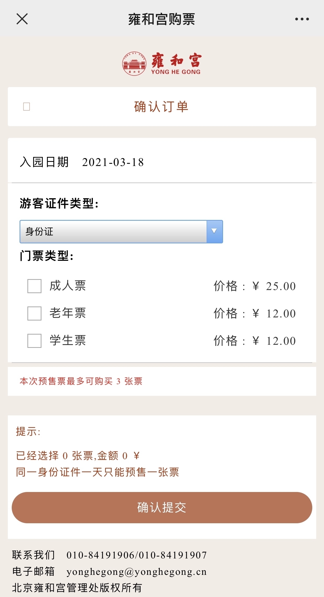Screen dimensions: 324x597
Task: Tap the 老年票 label text
Action: click(68, 313)
